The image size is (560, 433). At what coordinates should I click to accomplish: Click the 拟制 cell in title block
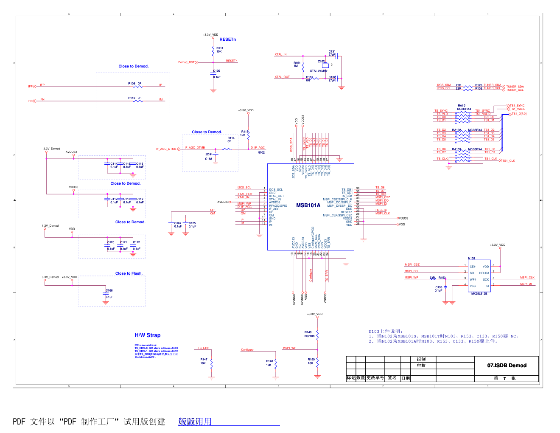[x=421, y=359]
